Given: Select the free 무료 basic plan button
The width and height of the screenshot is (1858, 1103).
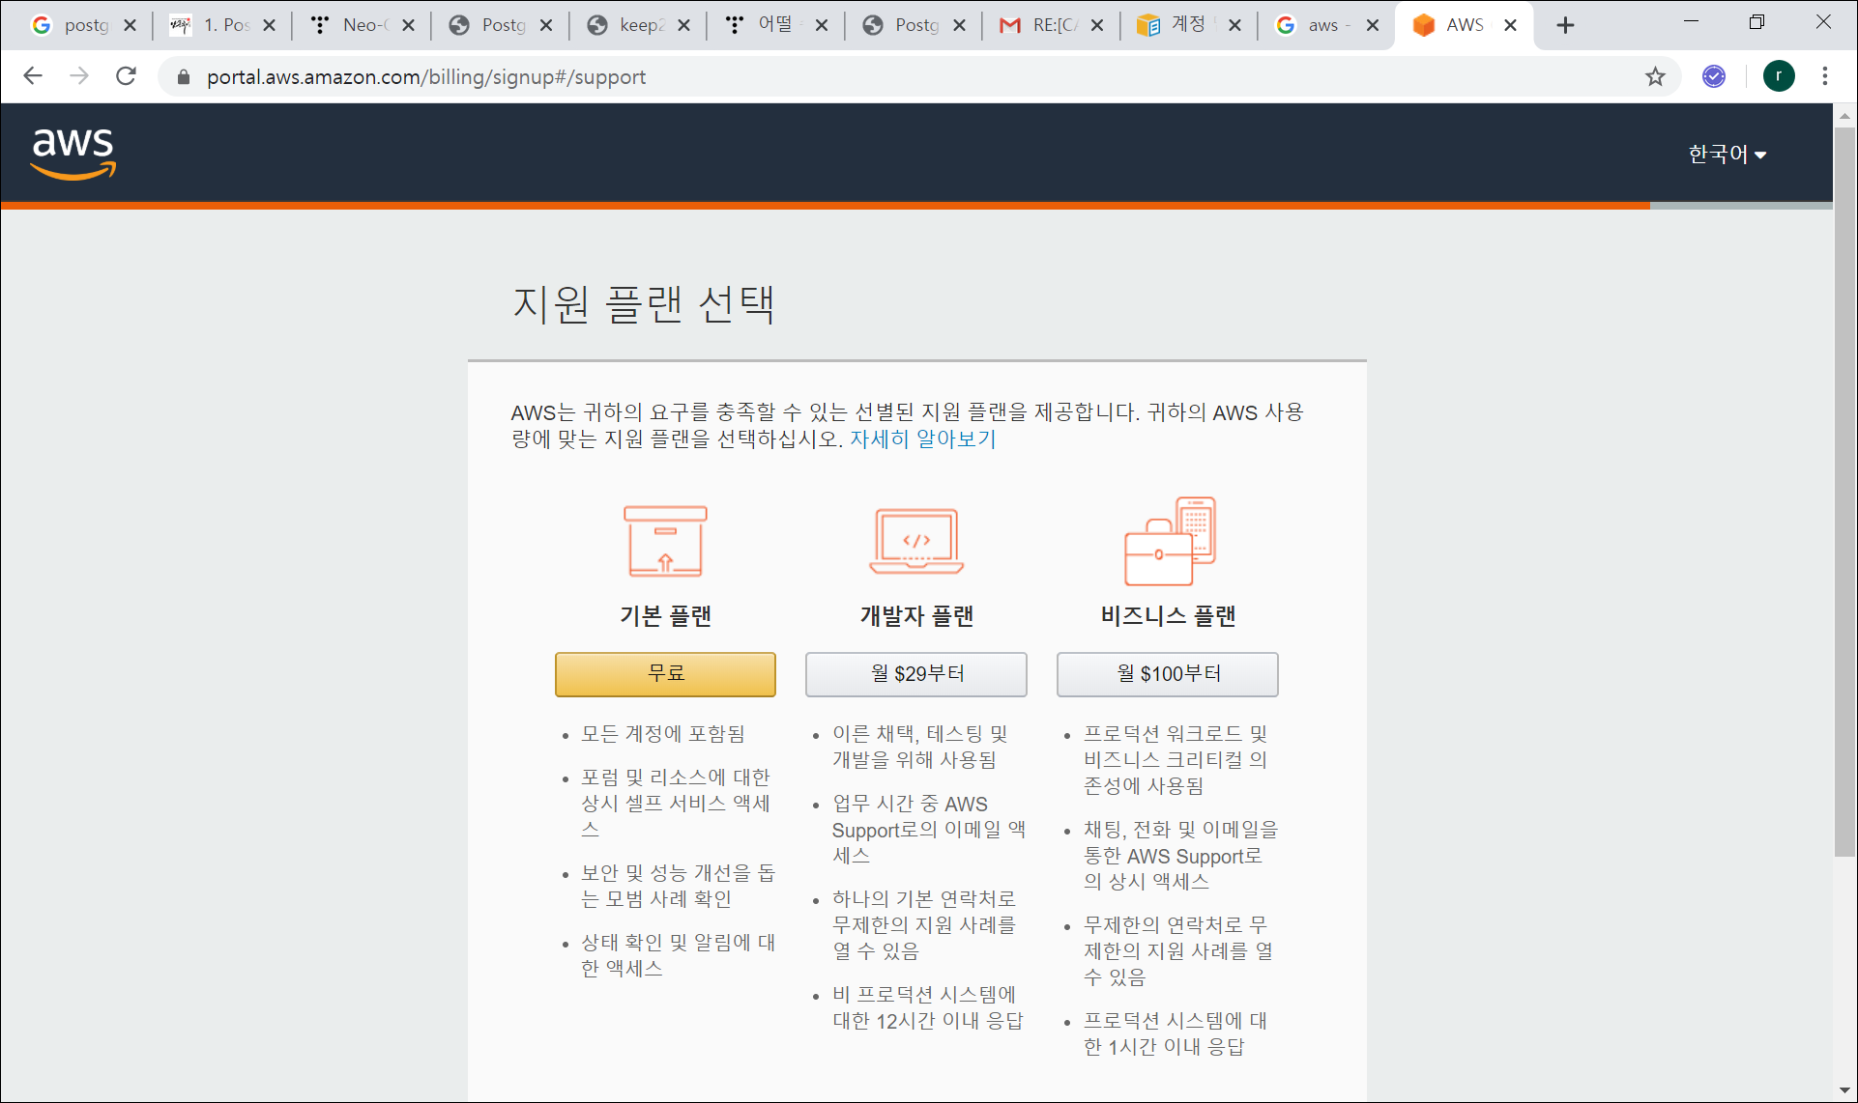Looking at the screenshot, I should coord(665,674).
